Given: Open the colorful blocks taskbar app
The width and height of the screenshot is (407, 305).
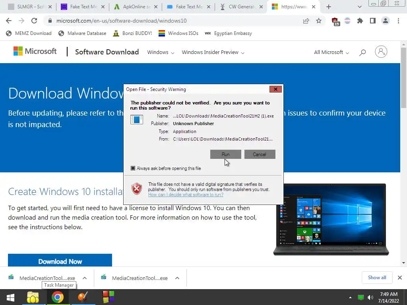Looking at the screenshot, I should click(x=108, y=297).
